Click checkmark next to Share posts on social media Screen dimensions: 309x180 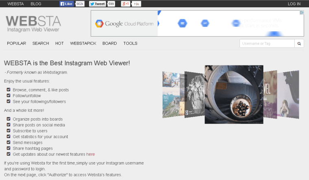9,125
